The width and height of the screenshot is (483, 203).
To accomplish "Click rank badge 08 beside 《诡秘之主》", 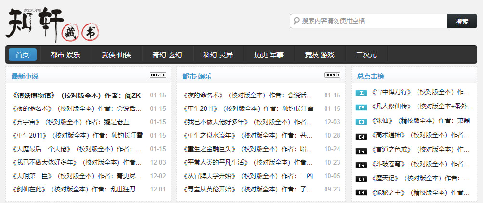I will coord(361,193).
